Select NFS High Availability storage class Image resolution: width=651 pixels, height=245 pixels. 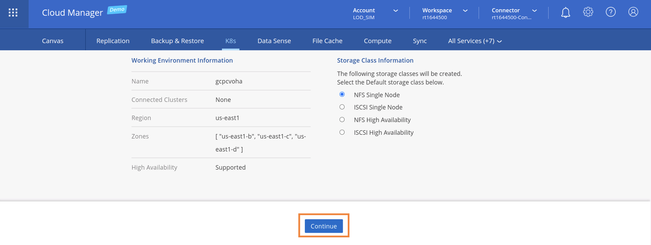tap(342, 120)
